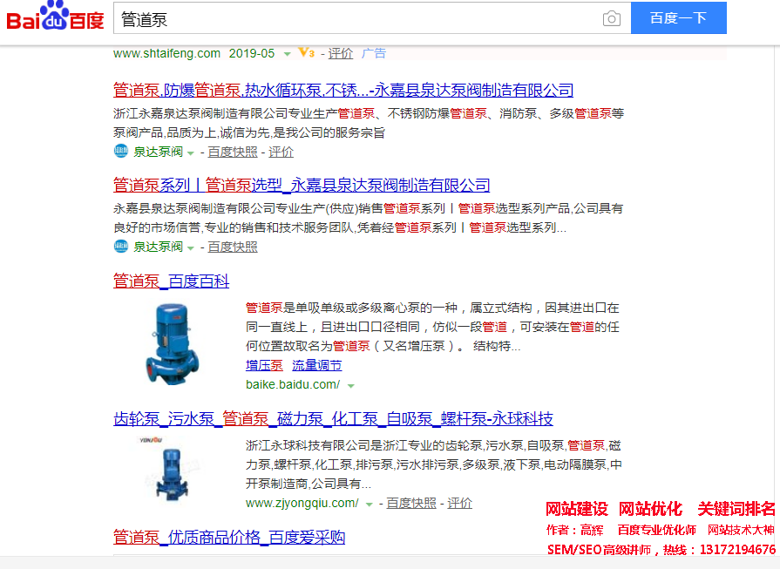Click 泉达泵阀 site icon under first result
The width and height of the screenshot is (780, 569).
pos(120,152)
